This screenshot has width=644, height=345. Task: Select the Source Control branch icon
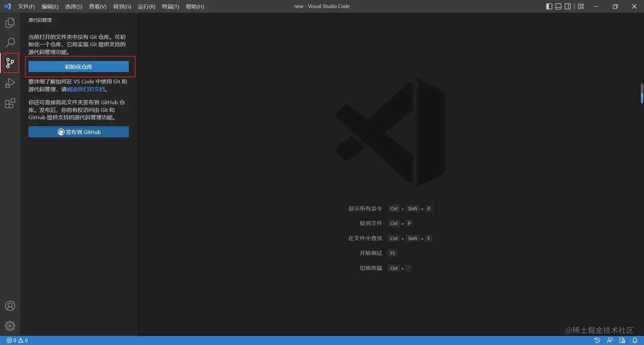[10, 63]
